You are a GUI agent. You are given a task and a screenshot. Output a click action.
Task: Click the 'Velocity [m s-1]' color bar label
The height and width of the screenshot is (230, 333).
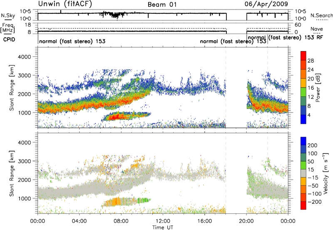(326, 173)
